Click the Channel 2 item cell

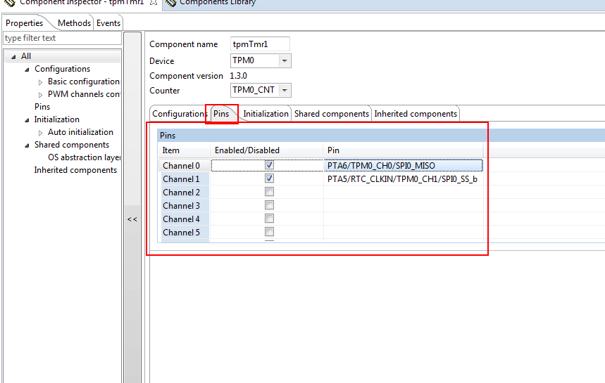click(184, 193)
